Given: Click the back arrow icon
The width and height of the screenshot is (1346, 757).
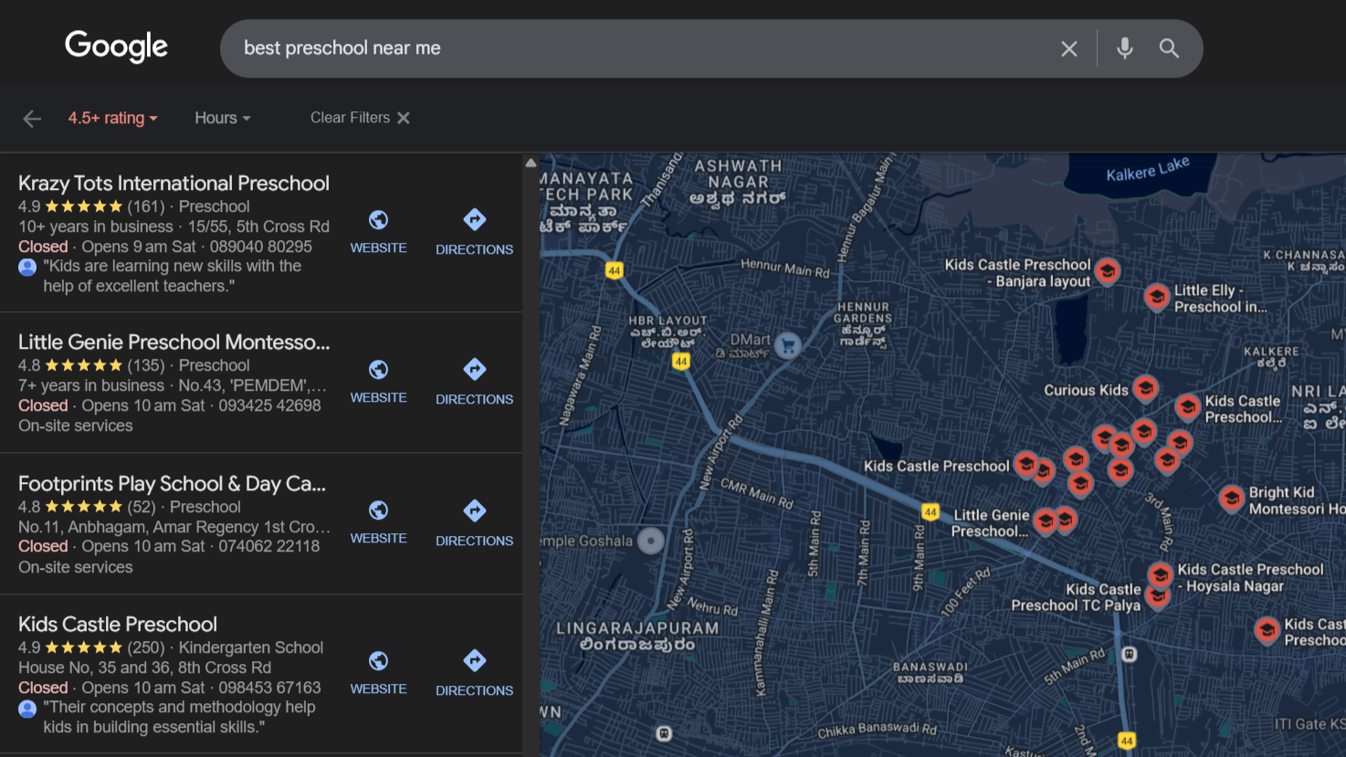Looking at the screenshot, I should 31,118.
